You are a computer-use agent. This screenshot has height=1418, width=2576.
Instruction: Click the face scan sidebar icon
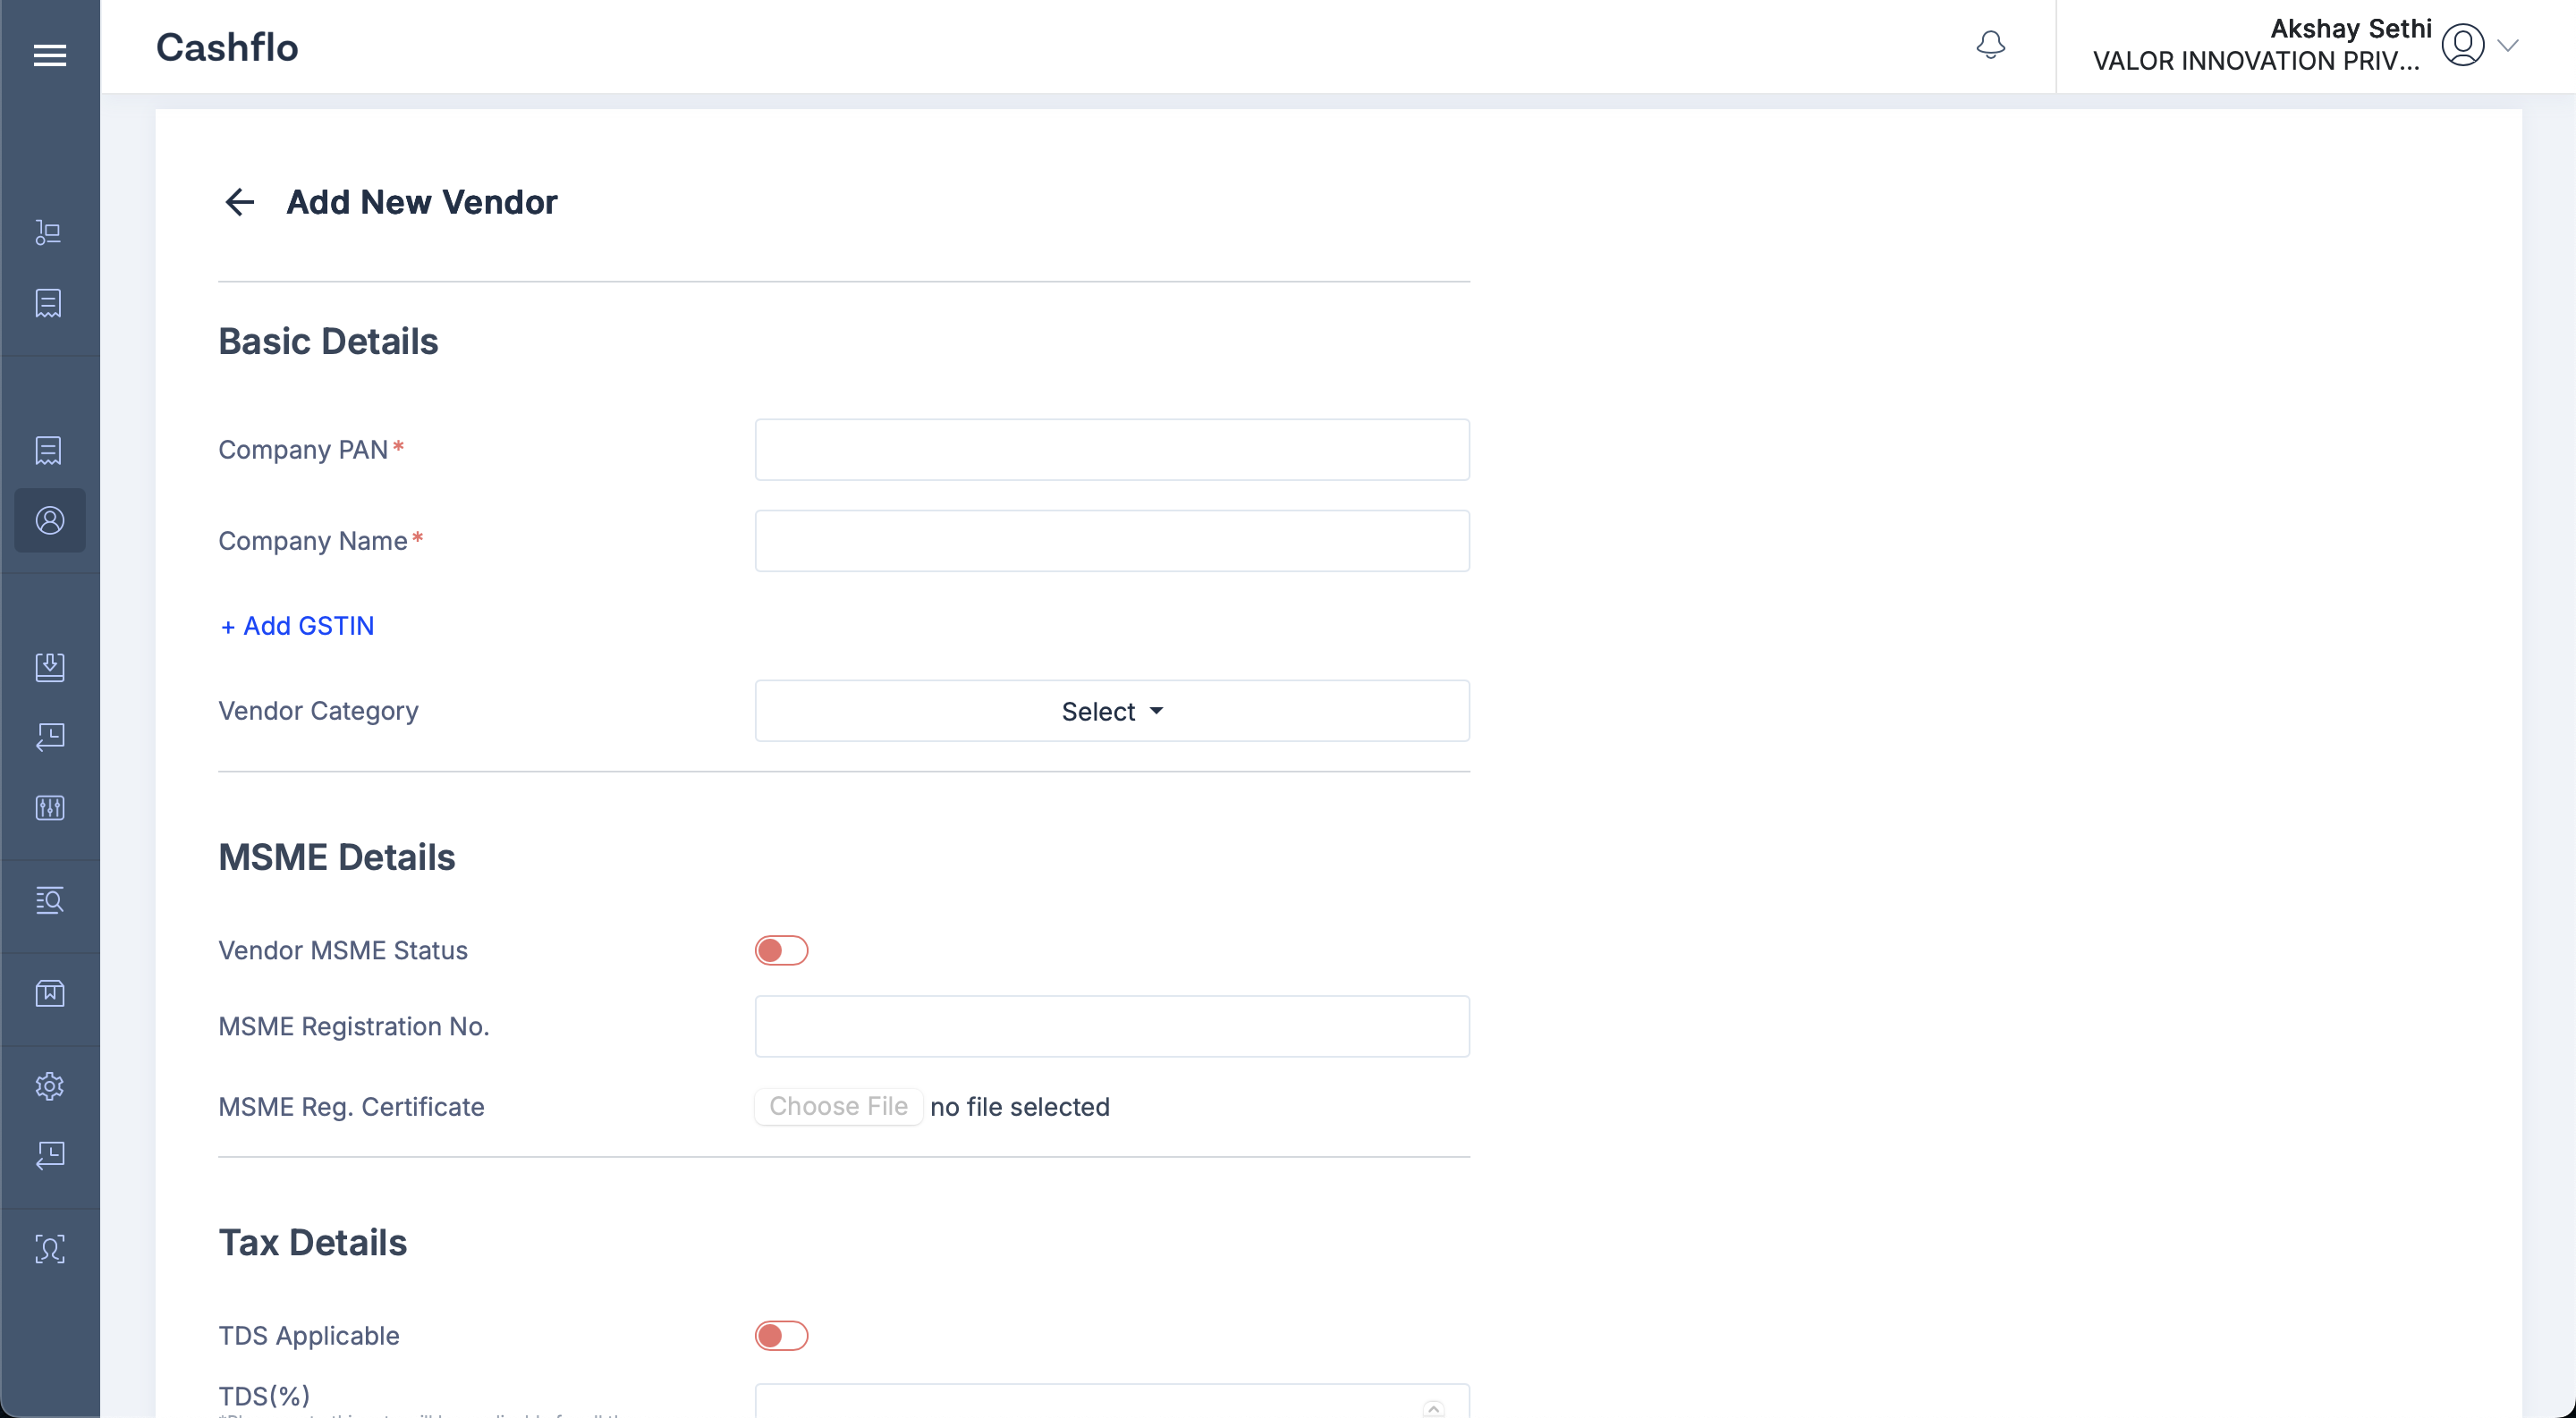50,1249
